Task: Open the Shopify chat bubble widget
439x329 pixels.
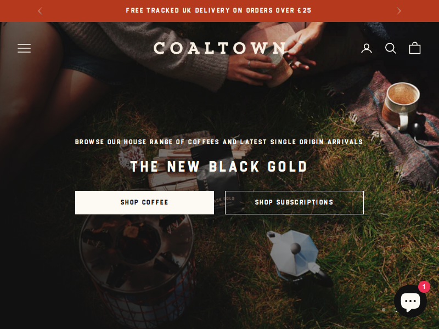Action: tap(410, 301)
